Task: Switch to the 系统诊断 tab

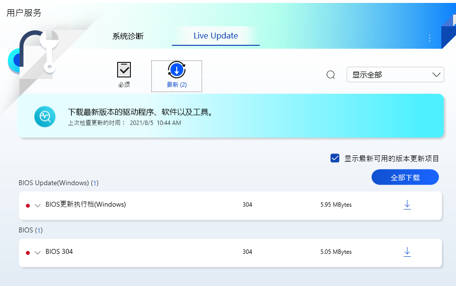Action: coord(128,36)
